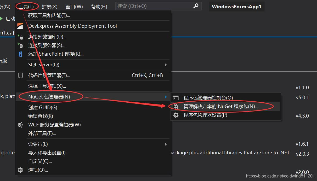Screen dimensions: 317x181
Task: Expand the 命令行 submenu arrow
Action: point(166,144)
